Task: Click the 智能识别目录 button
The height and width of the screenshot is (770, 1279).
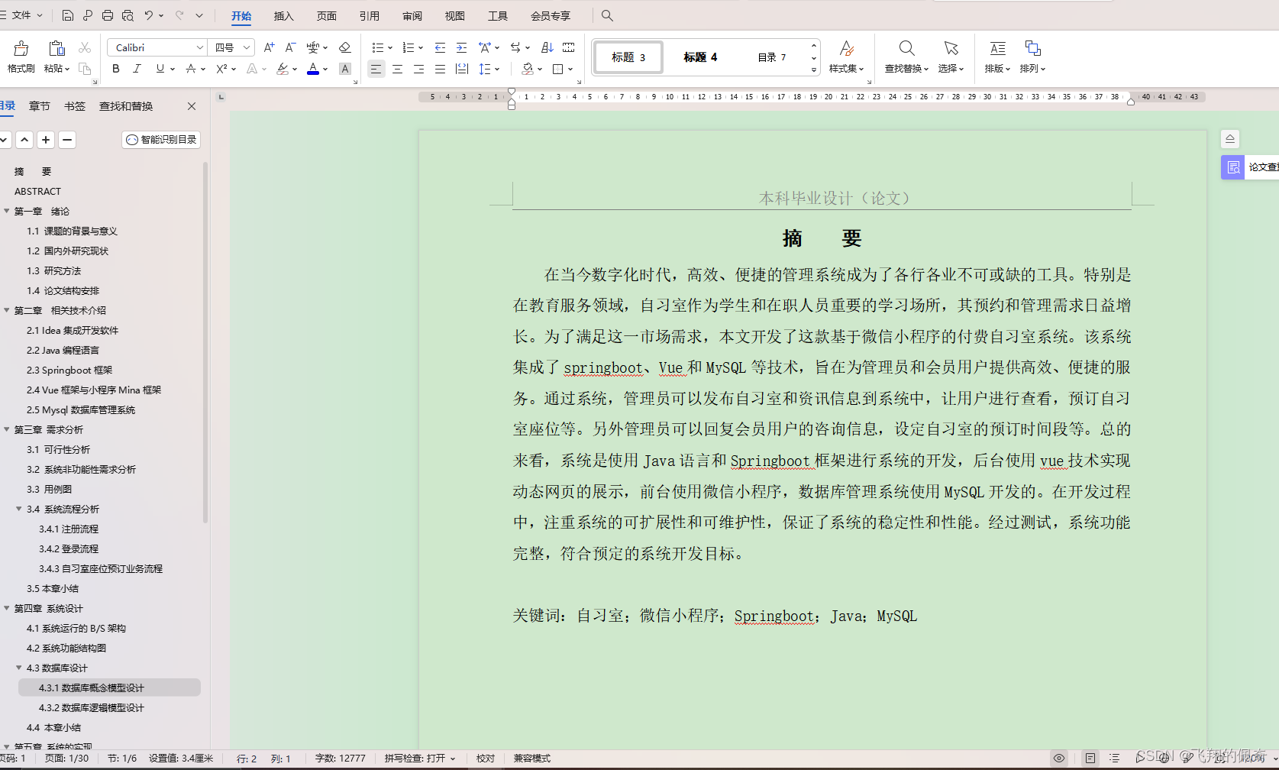Action: [x=161, y=140]
